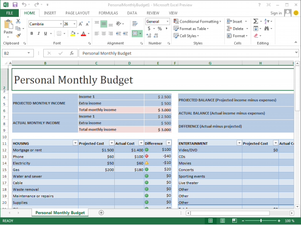Click the Save icon in quick access toolbar

click(15, 4)
